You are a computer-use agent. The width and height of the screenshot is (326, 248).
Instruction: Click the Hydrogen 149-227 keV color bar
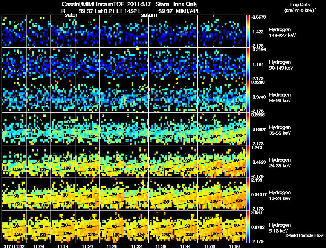[x=248, y=31]
